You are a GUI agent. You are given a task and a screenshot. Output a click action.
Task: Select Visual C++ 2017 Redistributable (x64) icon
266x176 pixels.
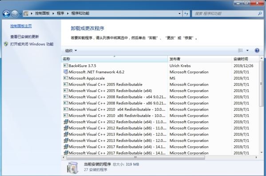(66, 147)
